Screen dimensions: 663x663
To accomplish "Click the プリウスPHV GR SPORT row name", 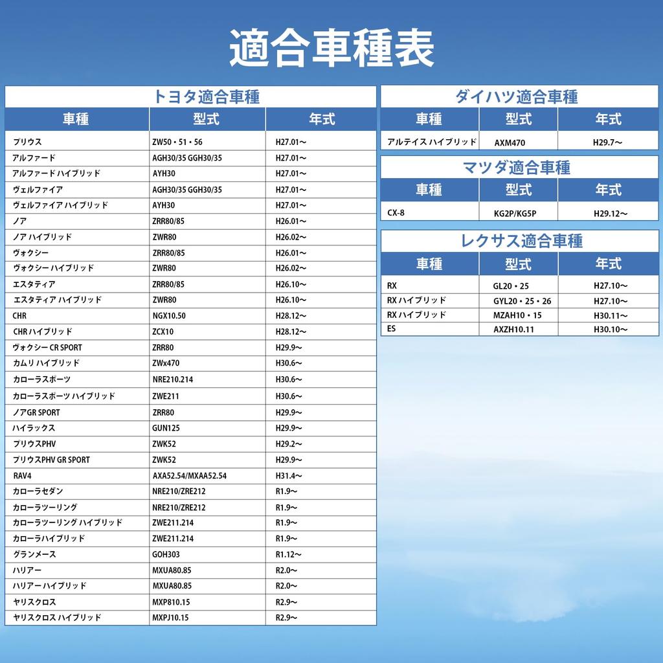I will coord(51,460).
